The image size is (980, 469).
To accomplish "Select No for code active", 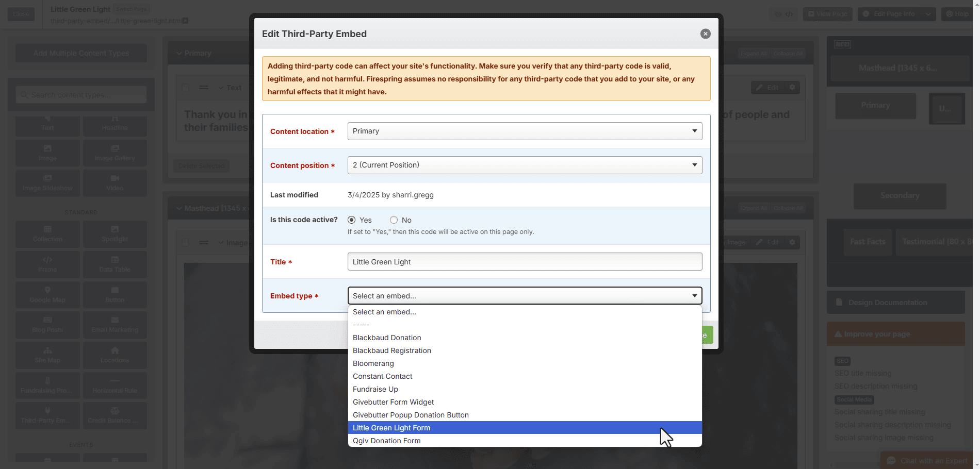I will pos(394,220).
